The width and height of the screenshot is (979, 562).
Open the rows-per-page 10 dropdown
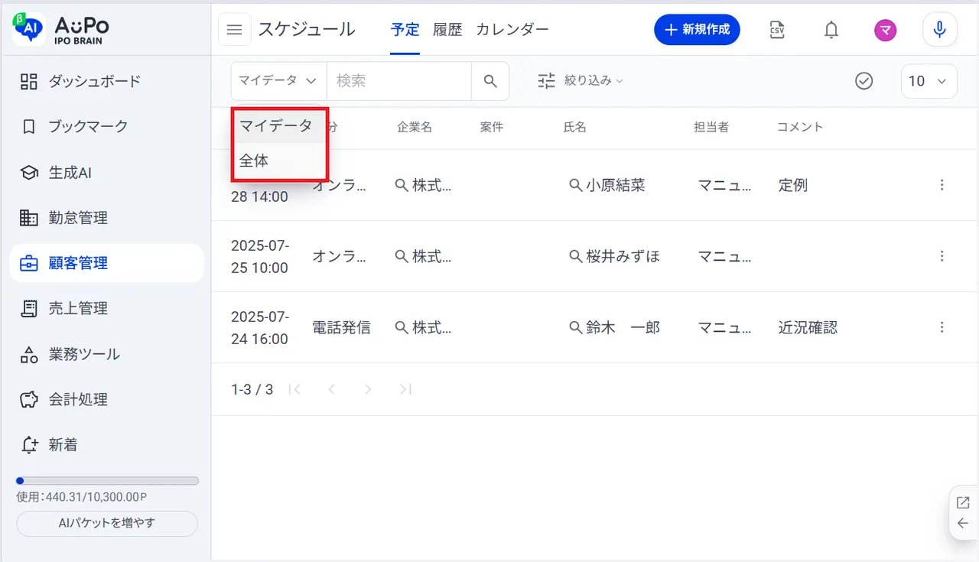(929, 81)
